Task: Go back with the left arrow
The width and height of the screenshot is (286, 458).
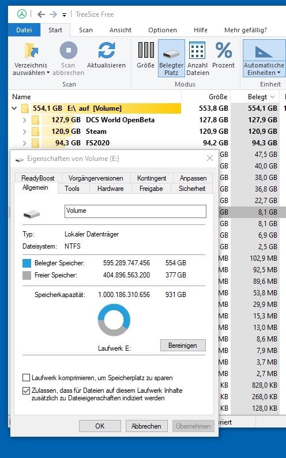Action: (41, 14)
